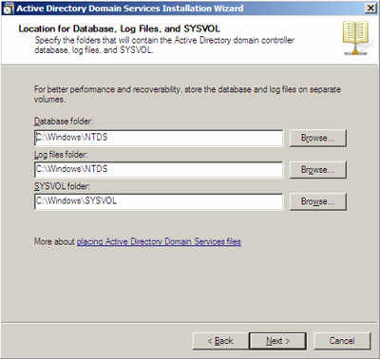Click the SYSVOL folder label
This screenshot has height=359, width=380.
62,186
